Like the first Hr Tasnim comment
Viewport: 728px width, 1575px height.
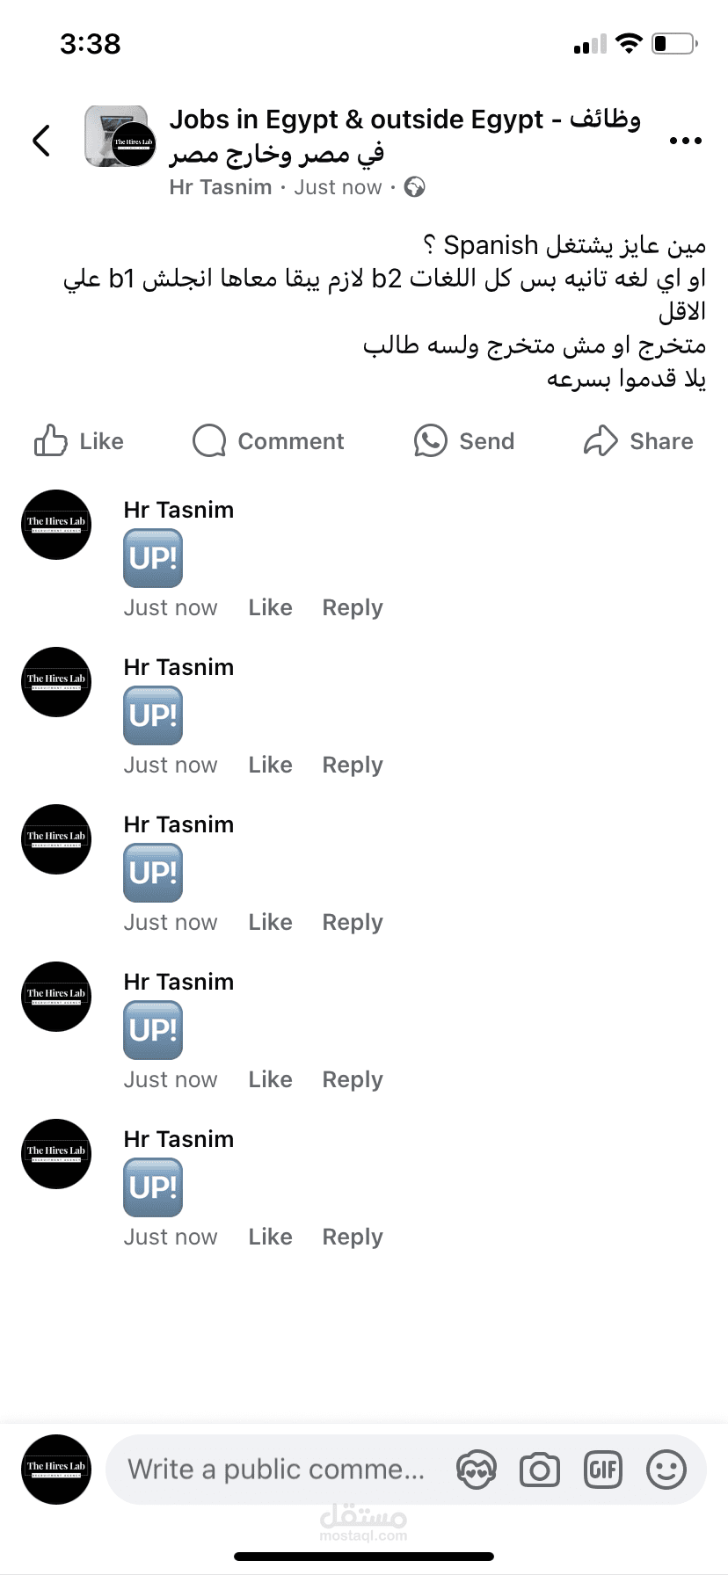[270, 607]
